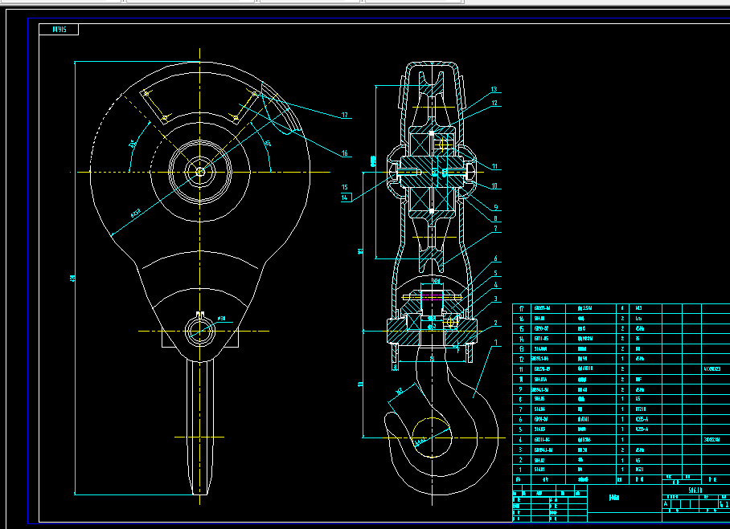Select balloon callout number 8
Screen dimensions: 730x529
pos(495,218)
